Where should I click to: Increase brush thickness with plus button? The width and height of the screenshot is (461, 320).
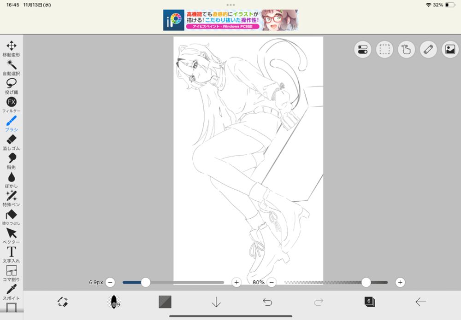pyautogui.click(x=236, y=282)
